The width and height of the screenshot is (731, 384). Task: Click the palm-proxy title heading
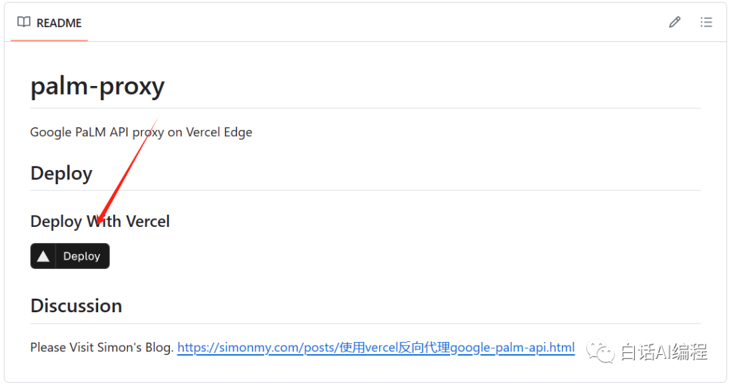click(97, 87)
